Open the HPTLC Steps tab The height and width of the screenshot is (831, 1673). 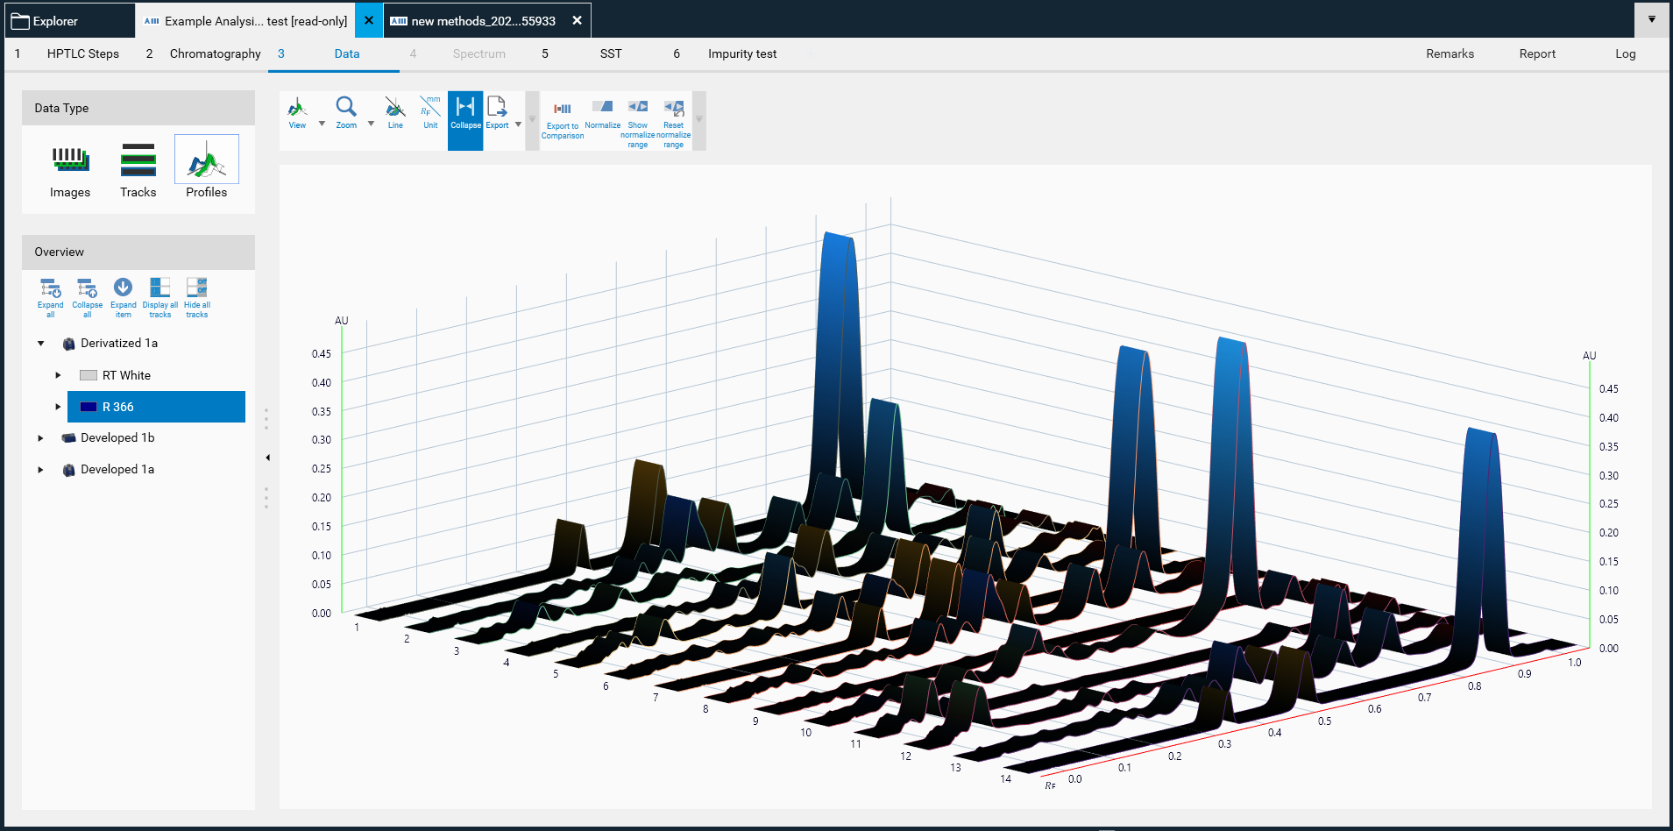83,53
